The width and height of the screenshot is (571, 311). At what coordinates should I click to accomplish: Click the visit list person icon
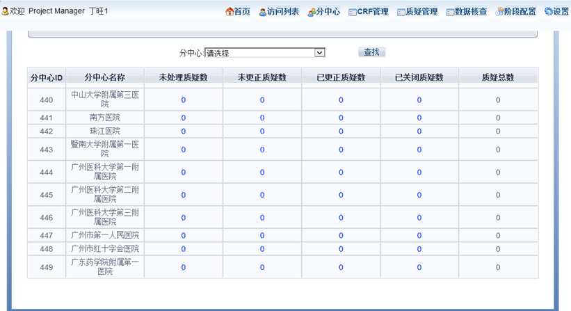click(263, 13)
